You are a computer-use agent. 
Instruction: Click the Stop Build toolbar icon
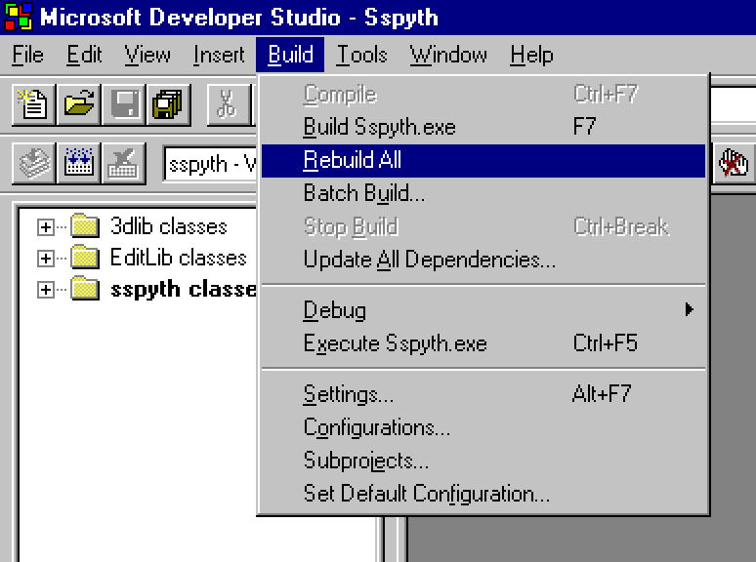click(x=124, y=163)
